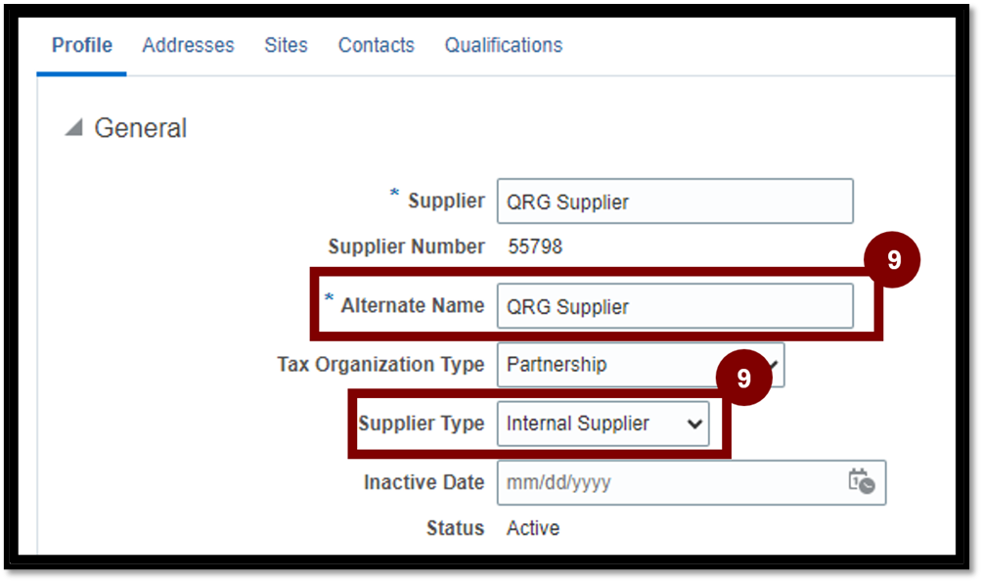Click the Alternate Name label
982x582 pixels.
pyautogui.click(x=413, y=305)
